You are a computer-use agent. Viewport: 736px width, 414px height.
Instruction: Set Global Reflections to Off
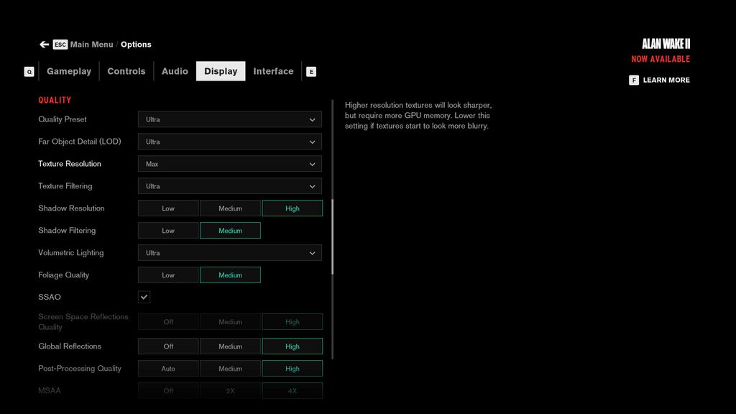pos(167,346)
